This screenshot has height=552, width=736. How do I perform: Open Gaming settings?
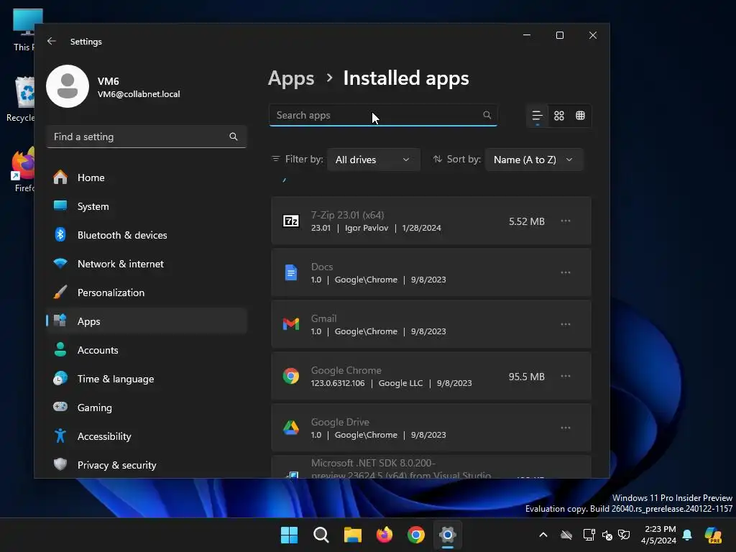click(147, 408)
